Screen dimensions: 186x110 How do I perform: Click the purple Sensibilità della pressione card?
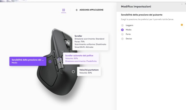pyautogui.click(x=28, y=61)
